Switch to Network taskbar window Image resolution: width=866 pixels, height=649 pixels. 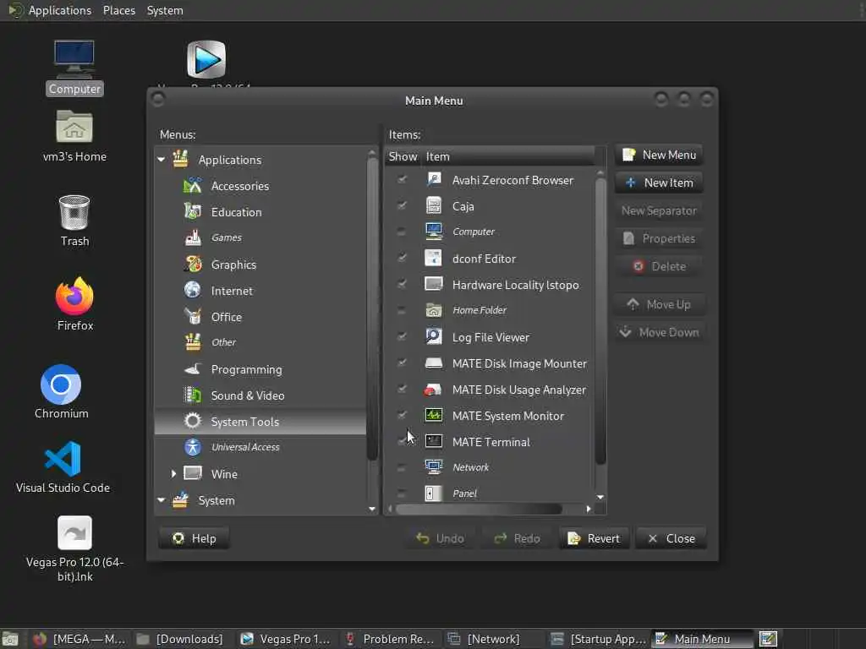tap(485, 639)
